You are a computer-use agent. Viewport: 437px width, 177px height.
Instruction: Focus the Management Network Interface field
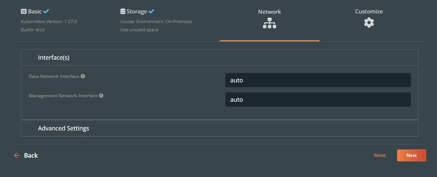[318, 99]
